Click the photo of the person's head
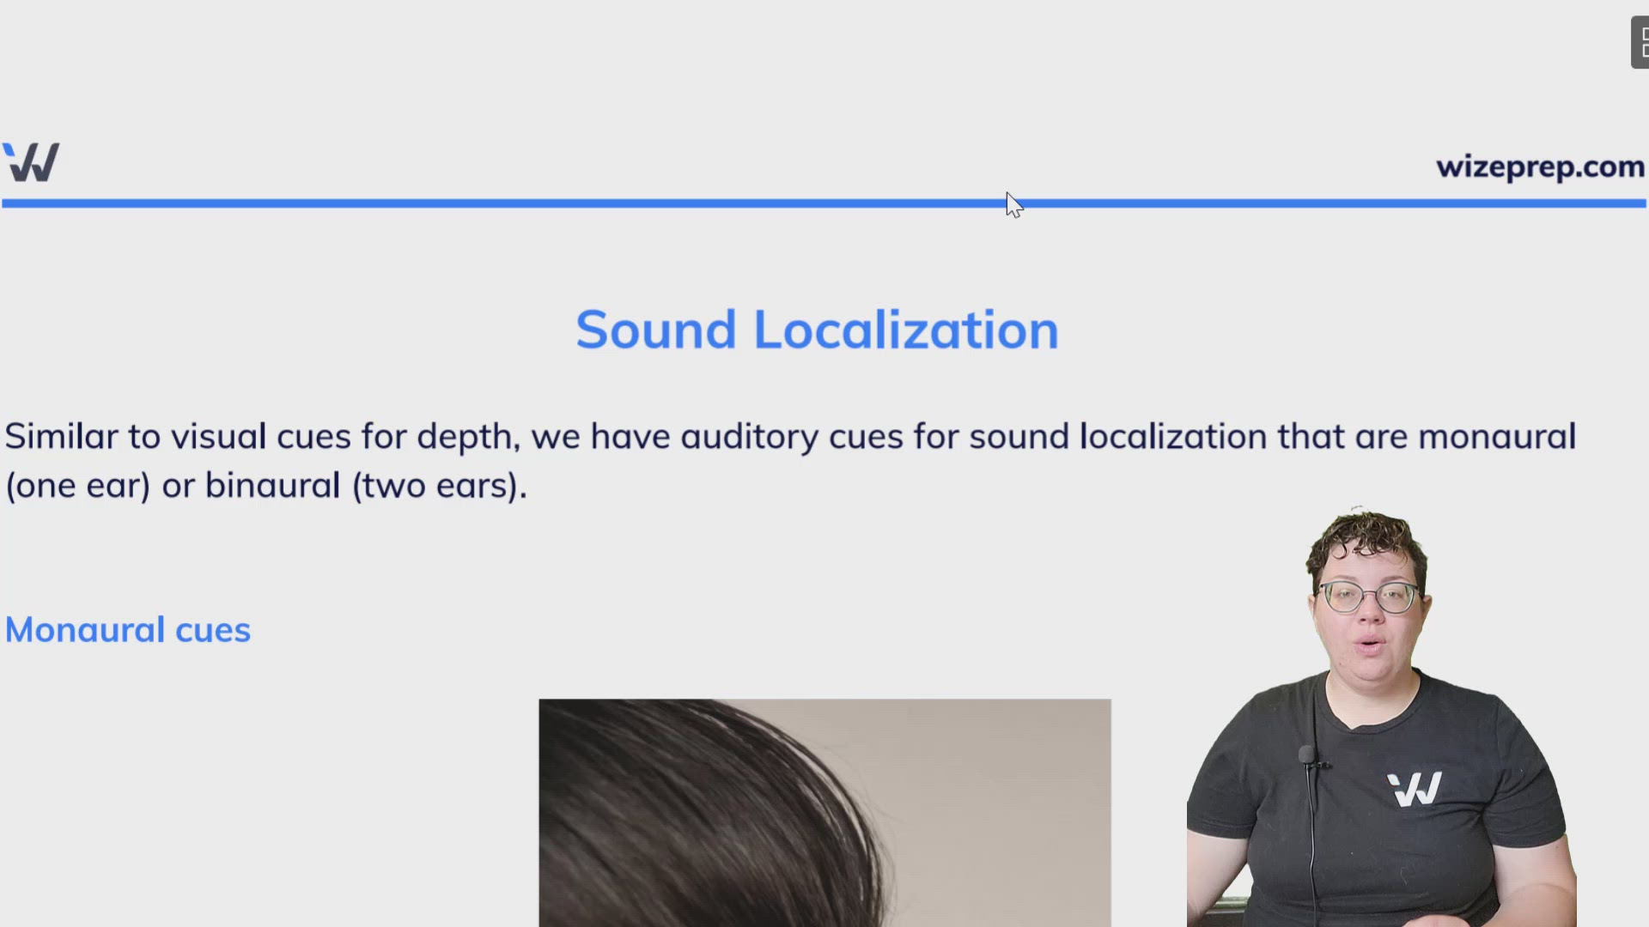 [x=824, y=811]
